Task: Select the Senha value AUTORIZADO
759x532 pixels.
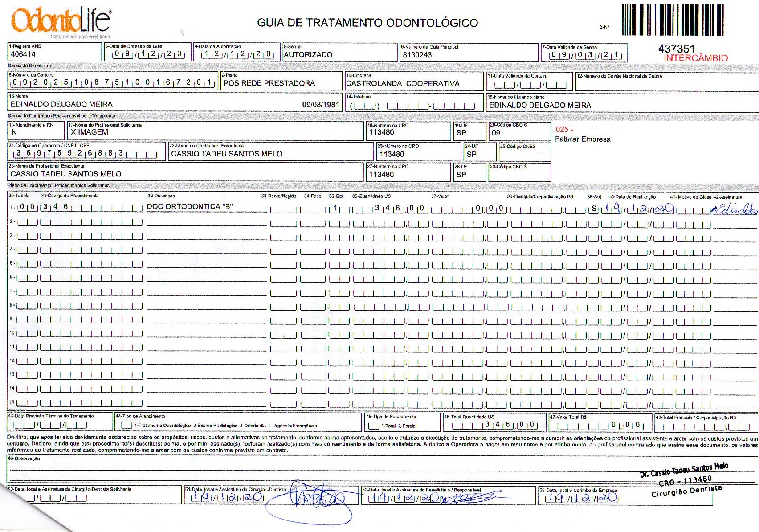Action: pyautogui.click(x=308, y=54)
